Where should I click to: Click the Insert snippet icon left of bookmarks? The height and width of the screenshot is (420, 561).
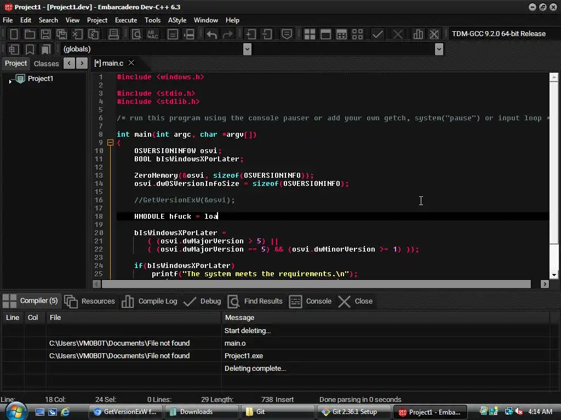[14, 49]
